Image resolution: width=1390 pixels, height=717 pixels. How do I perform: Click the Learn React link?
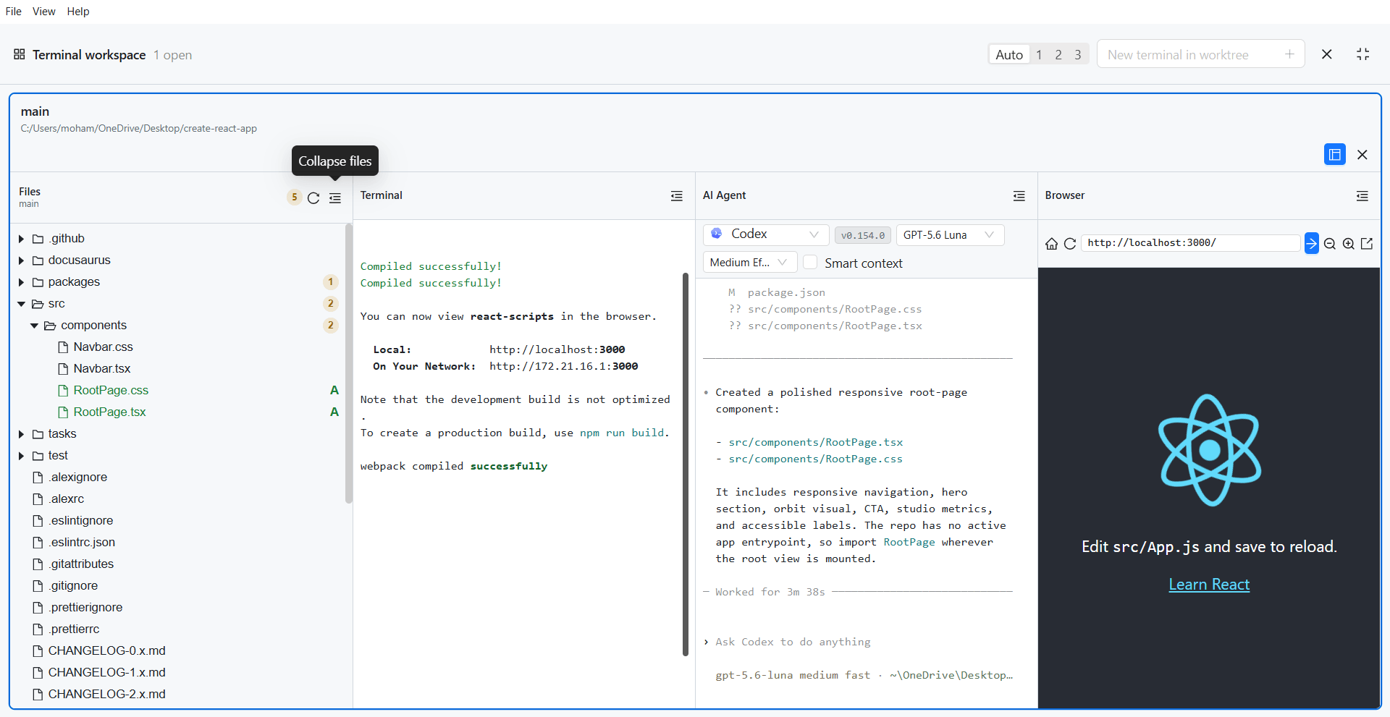click(1209, 585)
